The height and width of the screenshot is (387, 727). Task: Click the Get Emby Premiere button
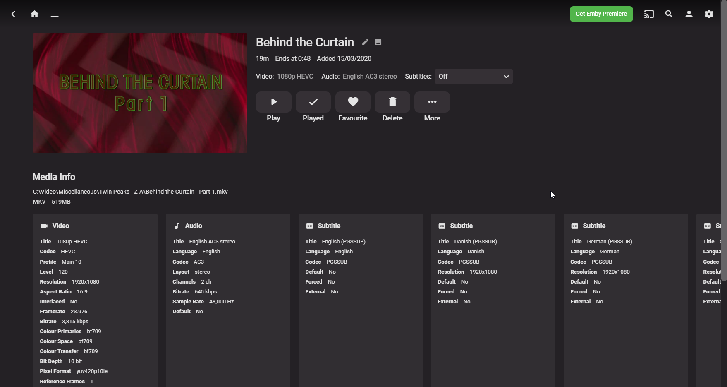coord(601,14)
